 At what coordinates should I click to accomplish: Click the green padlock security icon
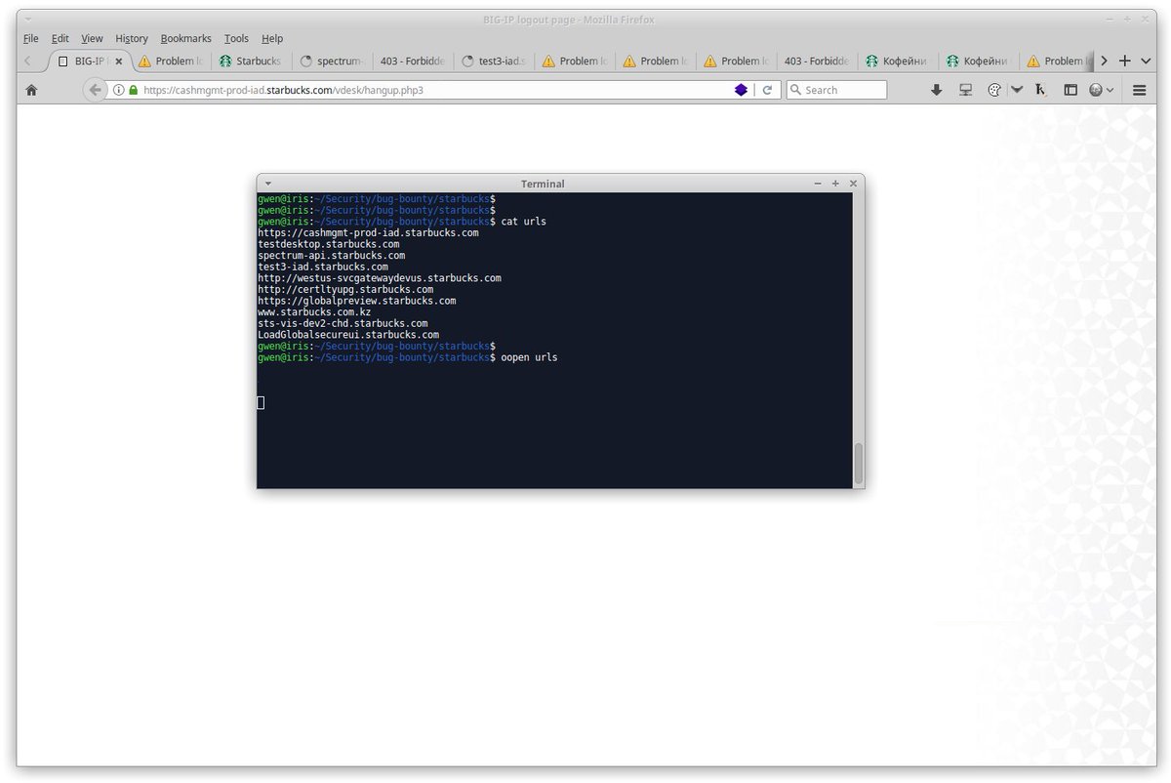tap(134, 90)
